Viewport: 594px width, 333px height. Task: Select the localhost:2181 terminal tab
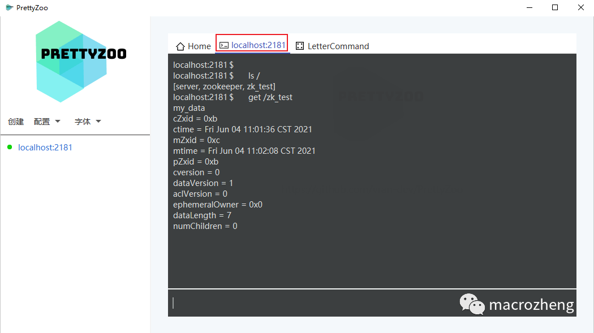(258, 45)
